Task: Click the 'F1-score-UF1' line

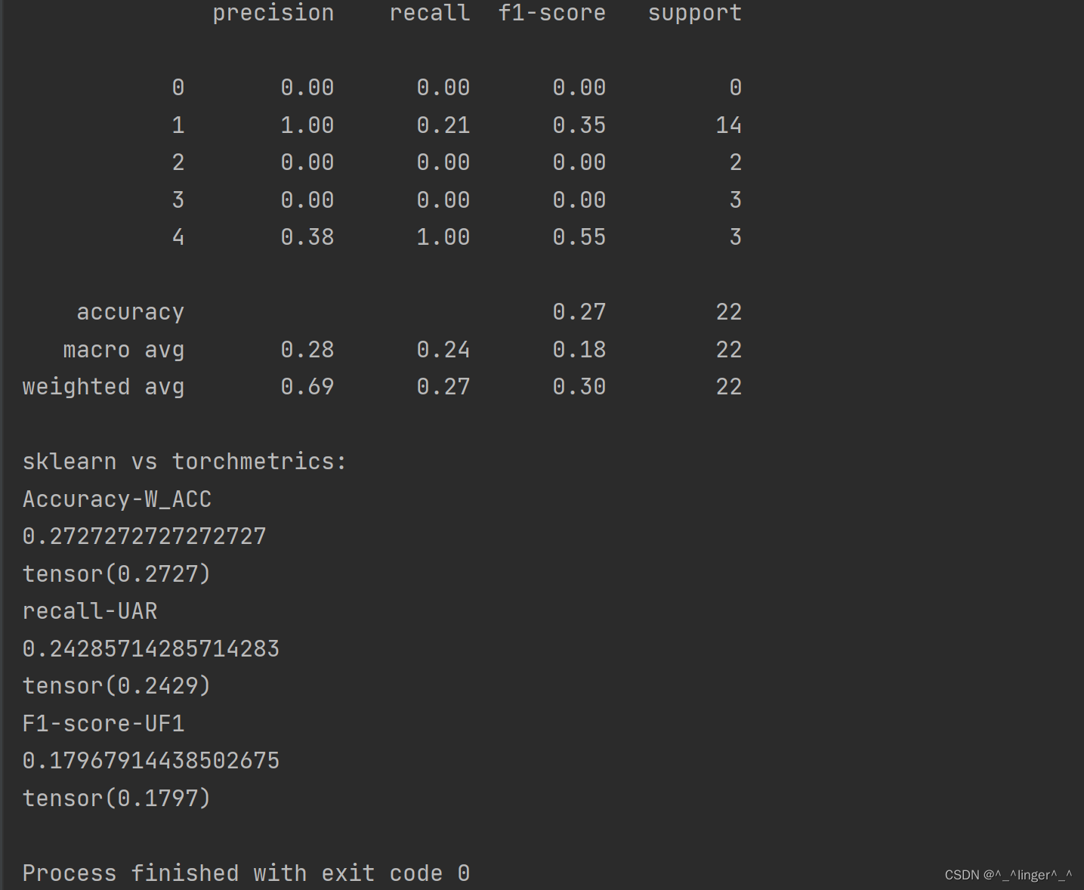Action: click(103, 724)
